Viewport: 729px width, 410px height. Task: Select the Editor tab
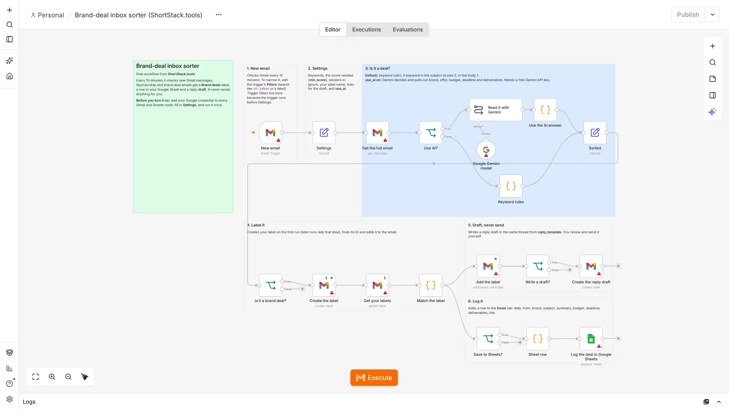[x=333, y=30]
